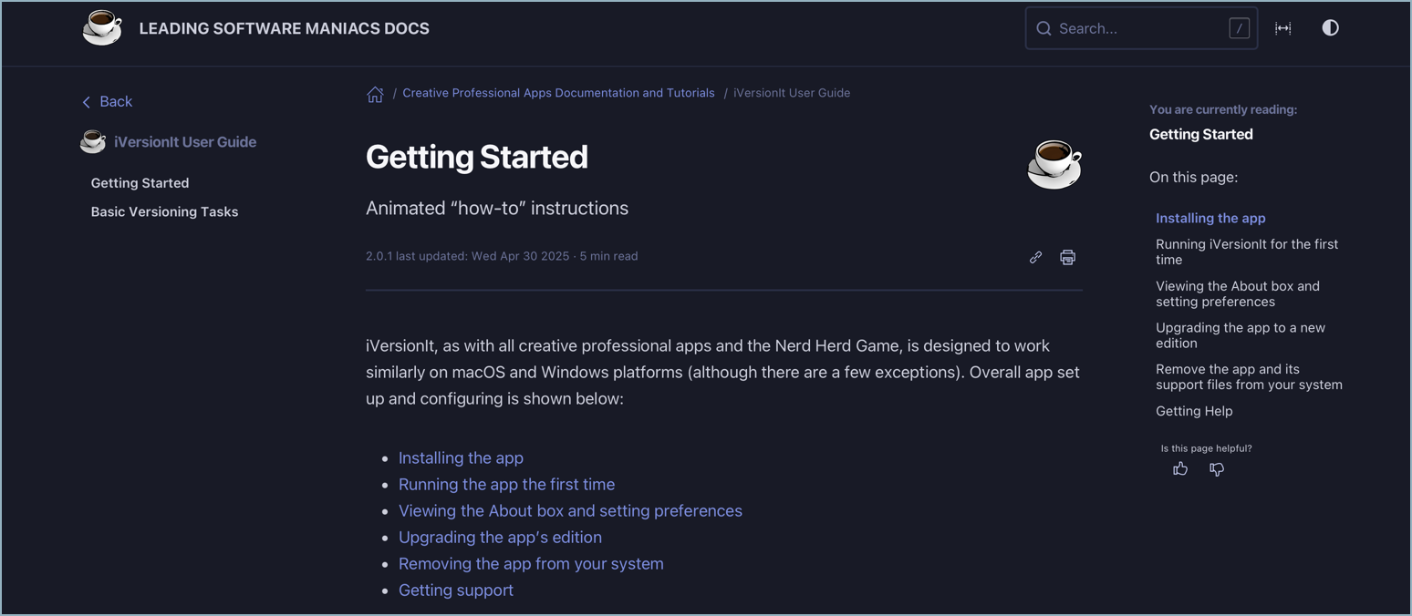Go to Upgrading the app to a new edition
Image resolution: width=1412 pixels, height=616 pixels.
(1240, 335)
